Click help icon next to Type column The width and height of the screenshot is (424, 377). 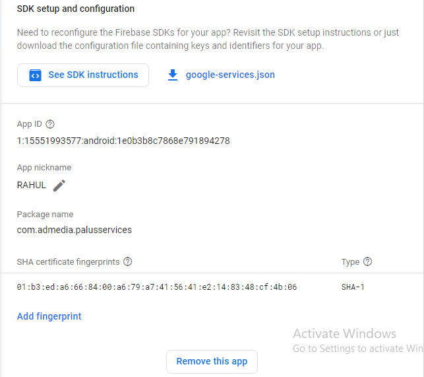[367, 261]
